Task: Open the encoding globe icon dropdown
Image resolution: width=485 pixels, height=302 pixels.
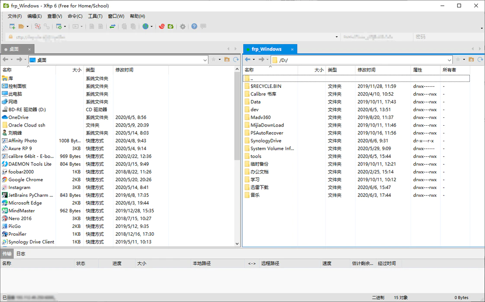Action: click(x=151, y=26)
